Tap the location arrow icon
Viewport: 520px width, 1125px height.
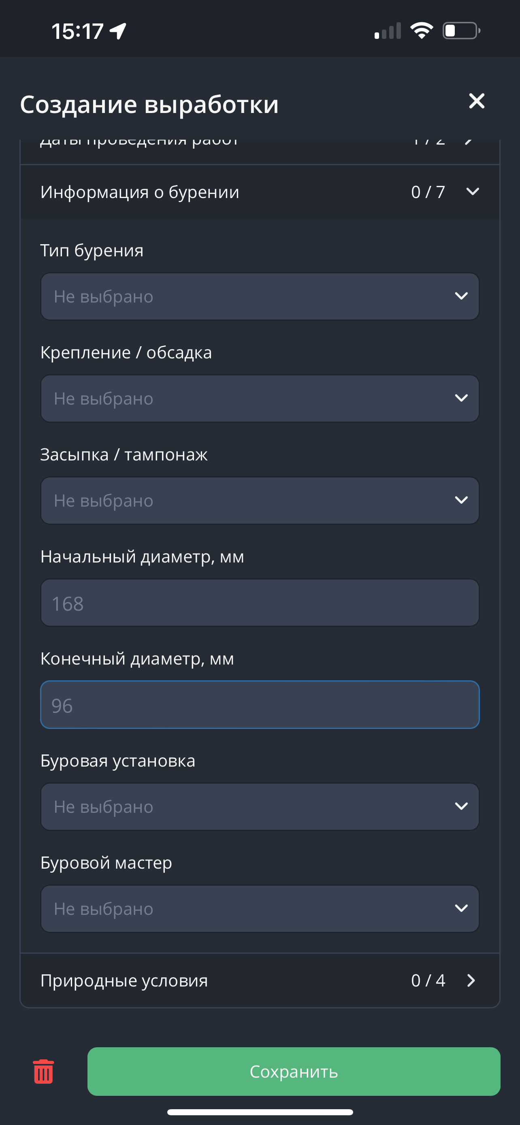tap(118, 32)
